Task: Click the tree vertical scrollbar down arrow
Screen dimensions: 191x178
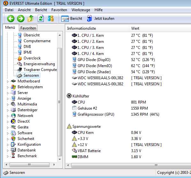Action: [x=60, y=159]
